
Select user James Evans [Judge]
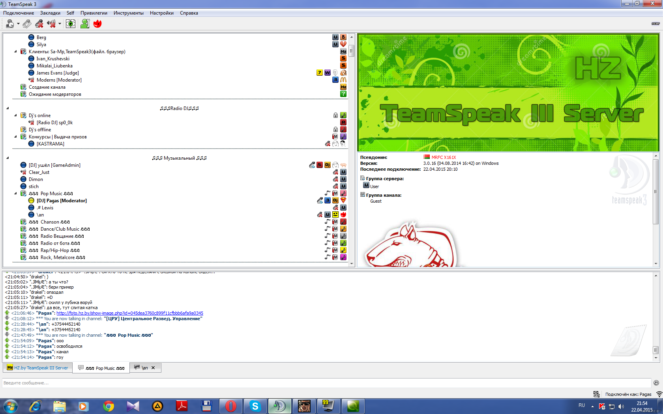click(58, 73)
